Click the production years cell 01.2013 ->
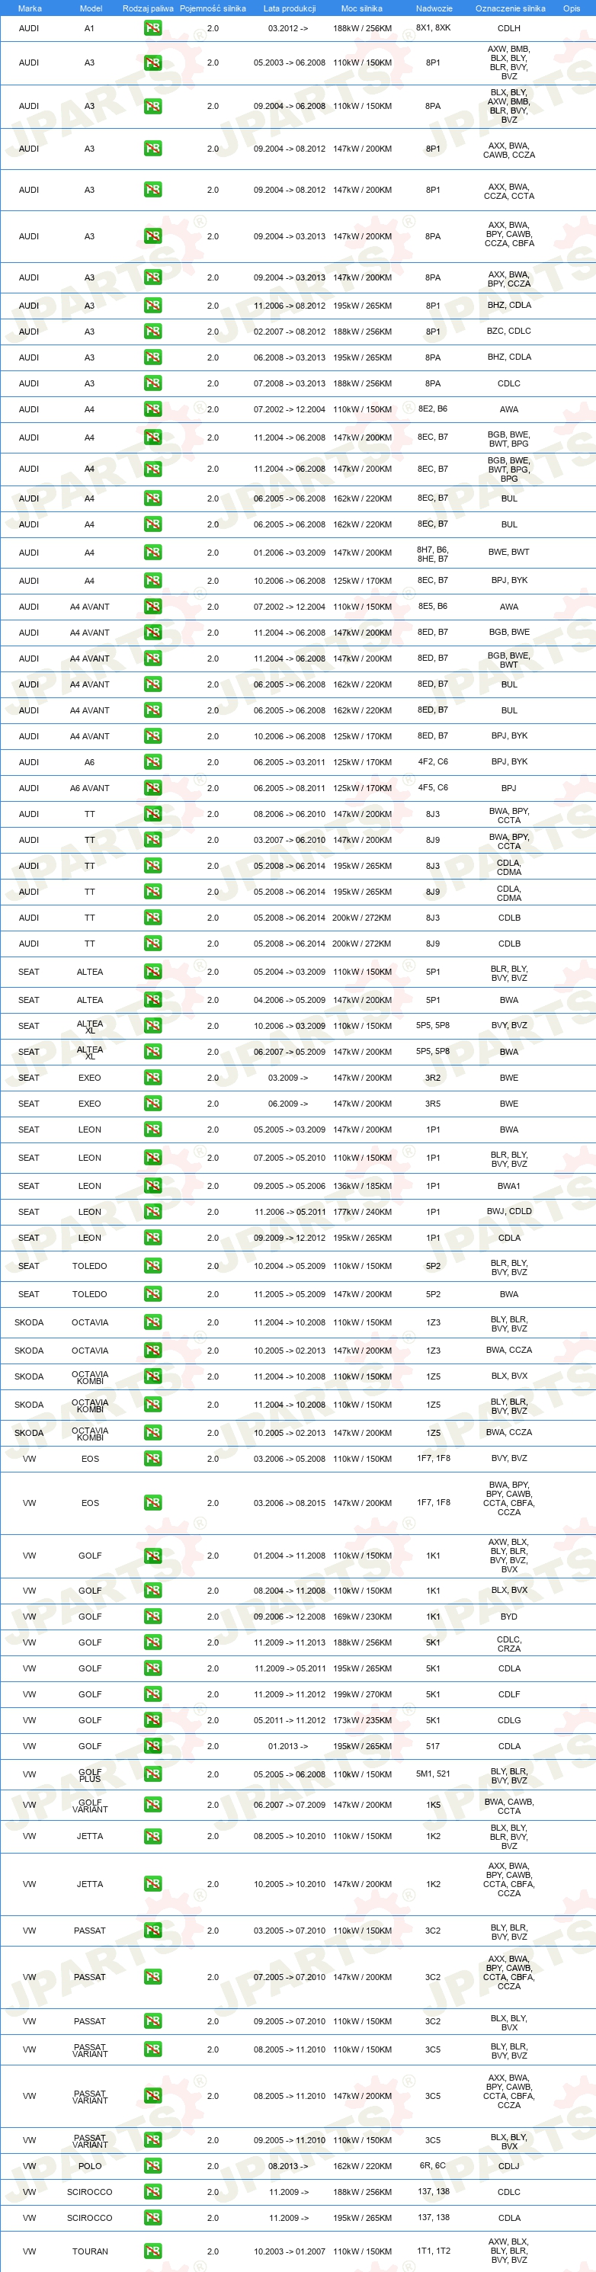This screenshot has width=596, height=2272. (x=288, y=1746)
